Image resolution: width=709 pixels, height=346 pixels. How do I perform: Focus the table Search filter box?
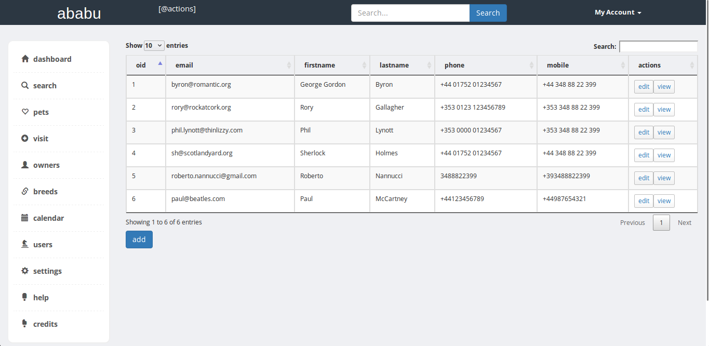point(659,46)
